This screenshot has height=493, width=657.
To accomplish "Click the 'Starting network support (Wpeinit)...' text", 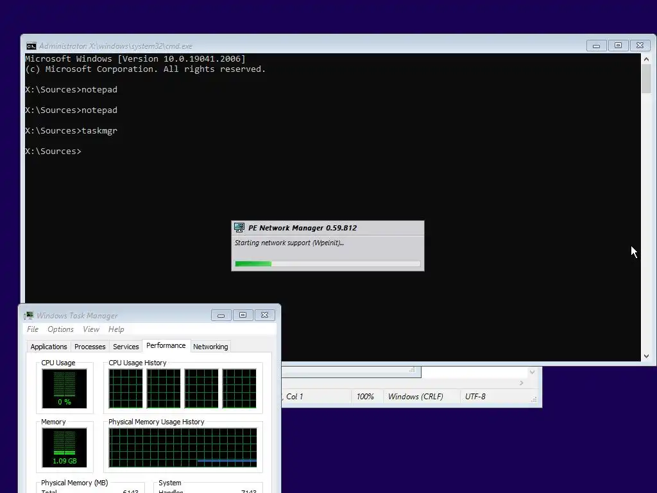I will (289, 243).
